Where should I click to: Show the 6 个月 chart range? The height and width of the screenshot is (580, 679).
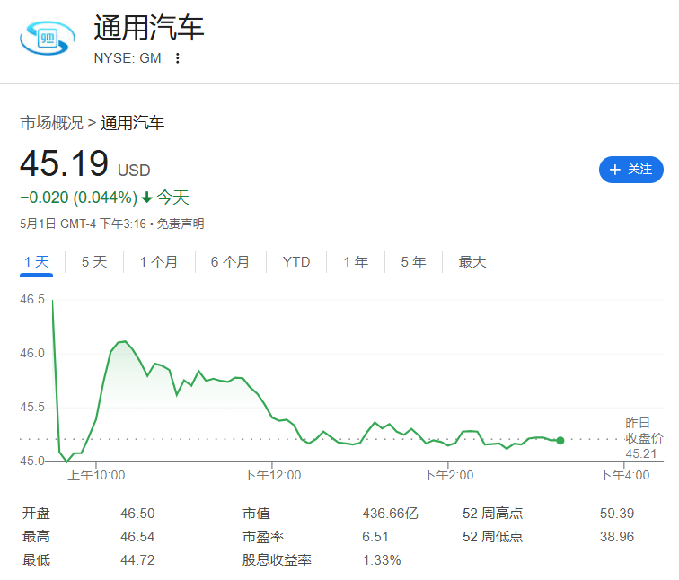(x=230, y=262)
